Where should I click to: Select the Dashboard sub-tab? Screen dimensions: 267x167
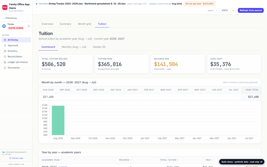click(48, 47)
